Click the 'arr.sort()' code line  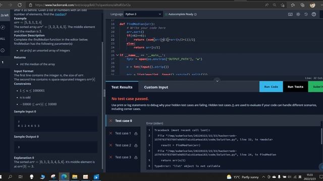(135, 32)
